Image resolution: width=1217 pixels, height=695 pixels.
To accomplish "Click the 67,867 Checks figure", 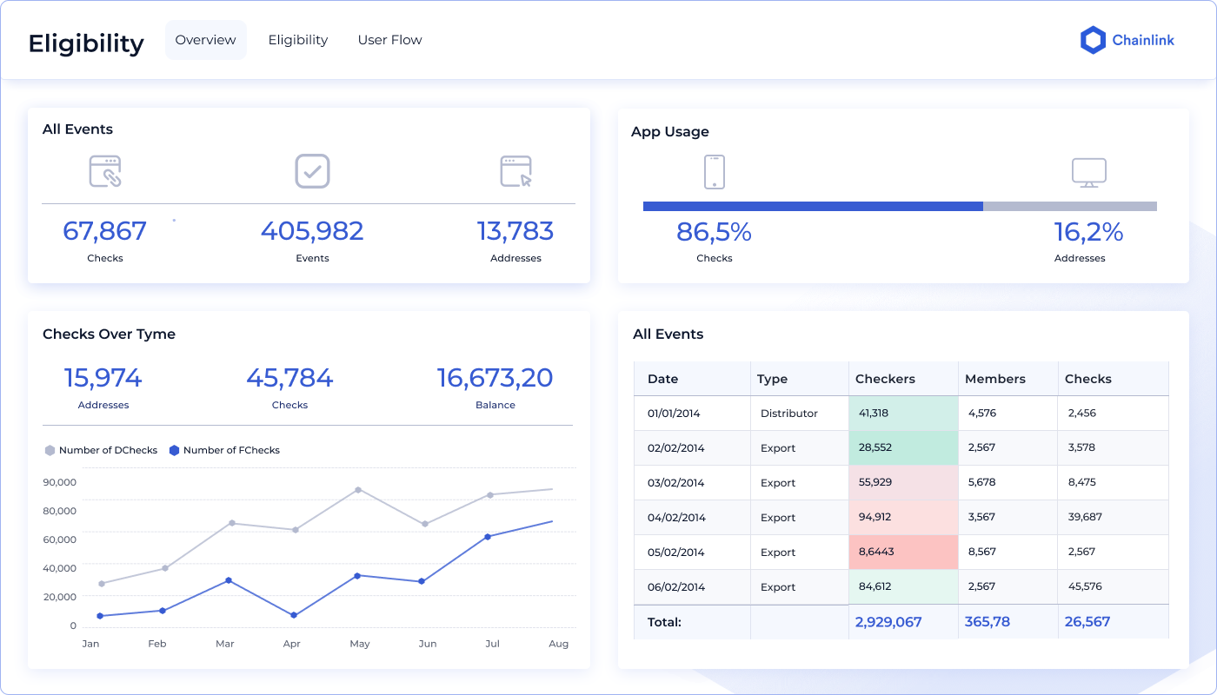I will [x=105, y=231].
